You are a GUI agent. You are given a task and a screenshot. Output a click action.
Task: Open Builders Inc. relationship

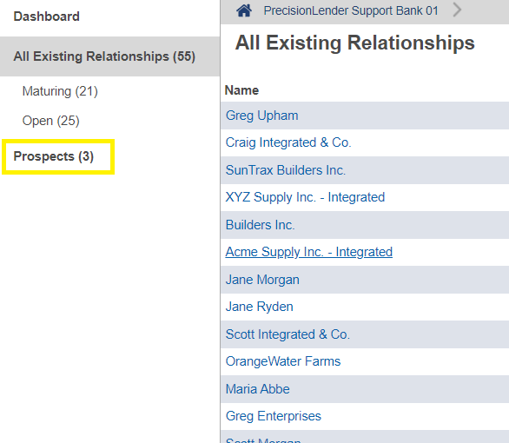pos(260,225)
